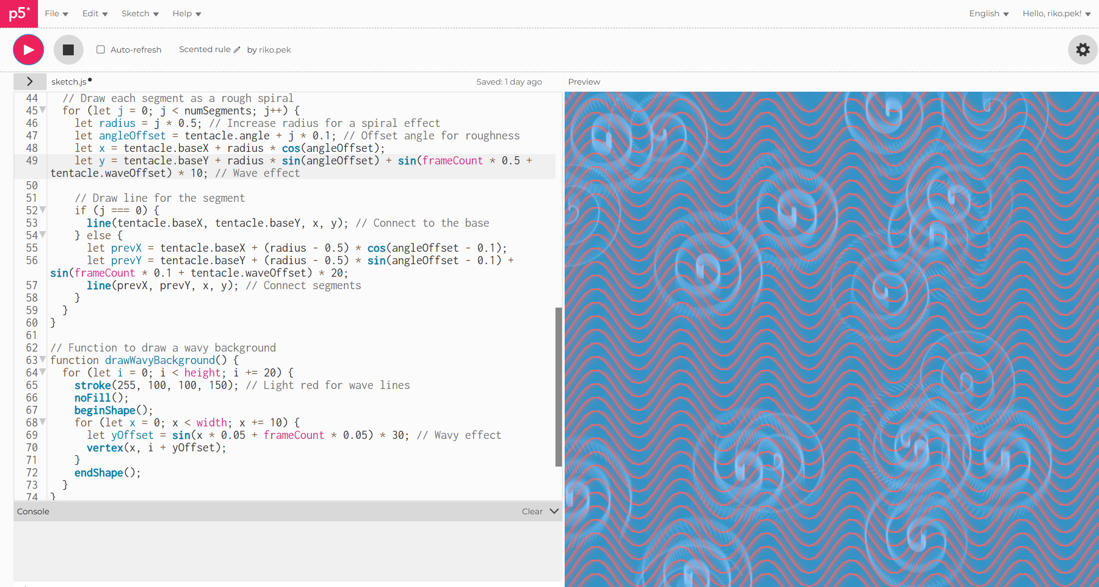The image size is (1099, 587).
Task: Open the Hello, riko.pek! account menu
Action: point(1057,14)
